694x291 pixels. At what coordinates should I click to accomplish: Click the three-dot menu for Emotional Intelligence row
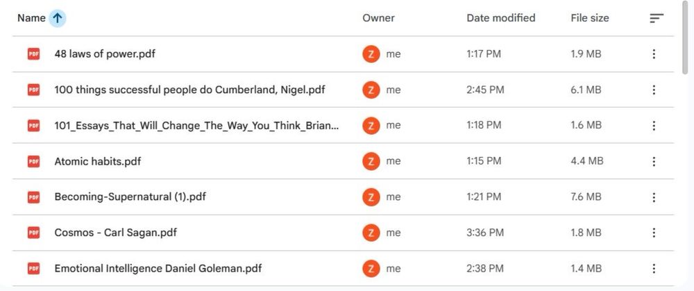[654, 269]
